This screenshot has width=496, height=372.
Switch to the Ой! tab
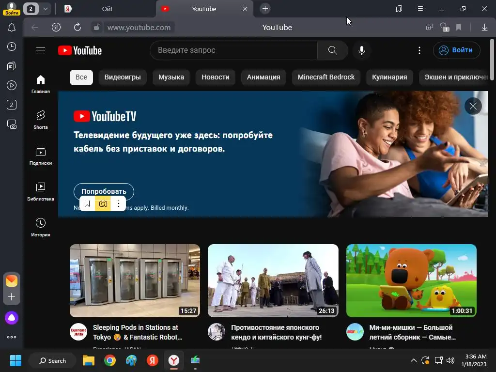[x=107, y=9]
